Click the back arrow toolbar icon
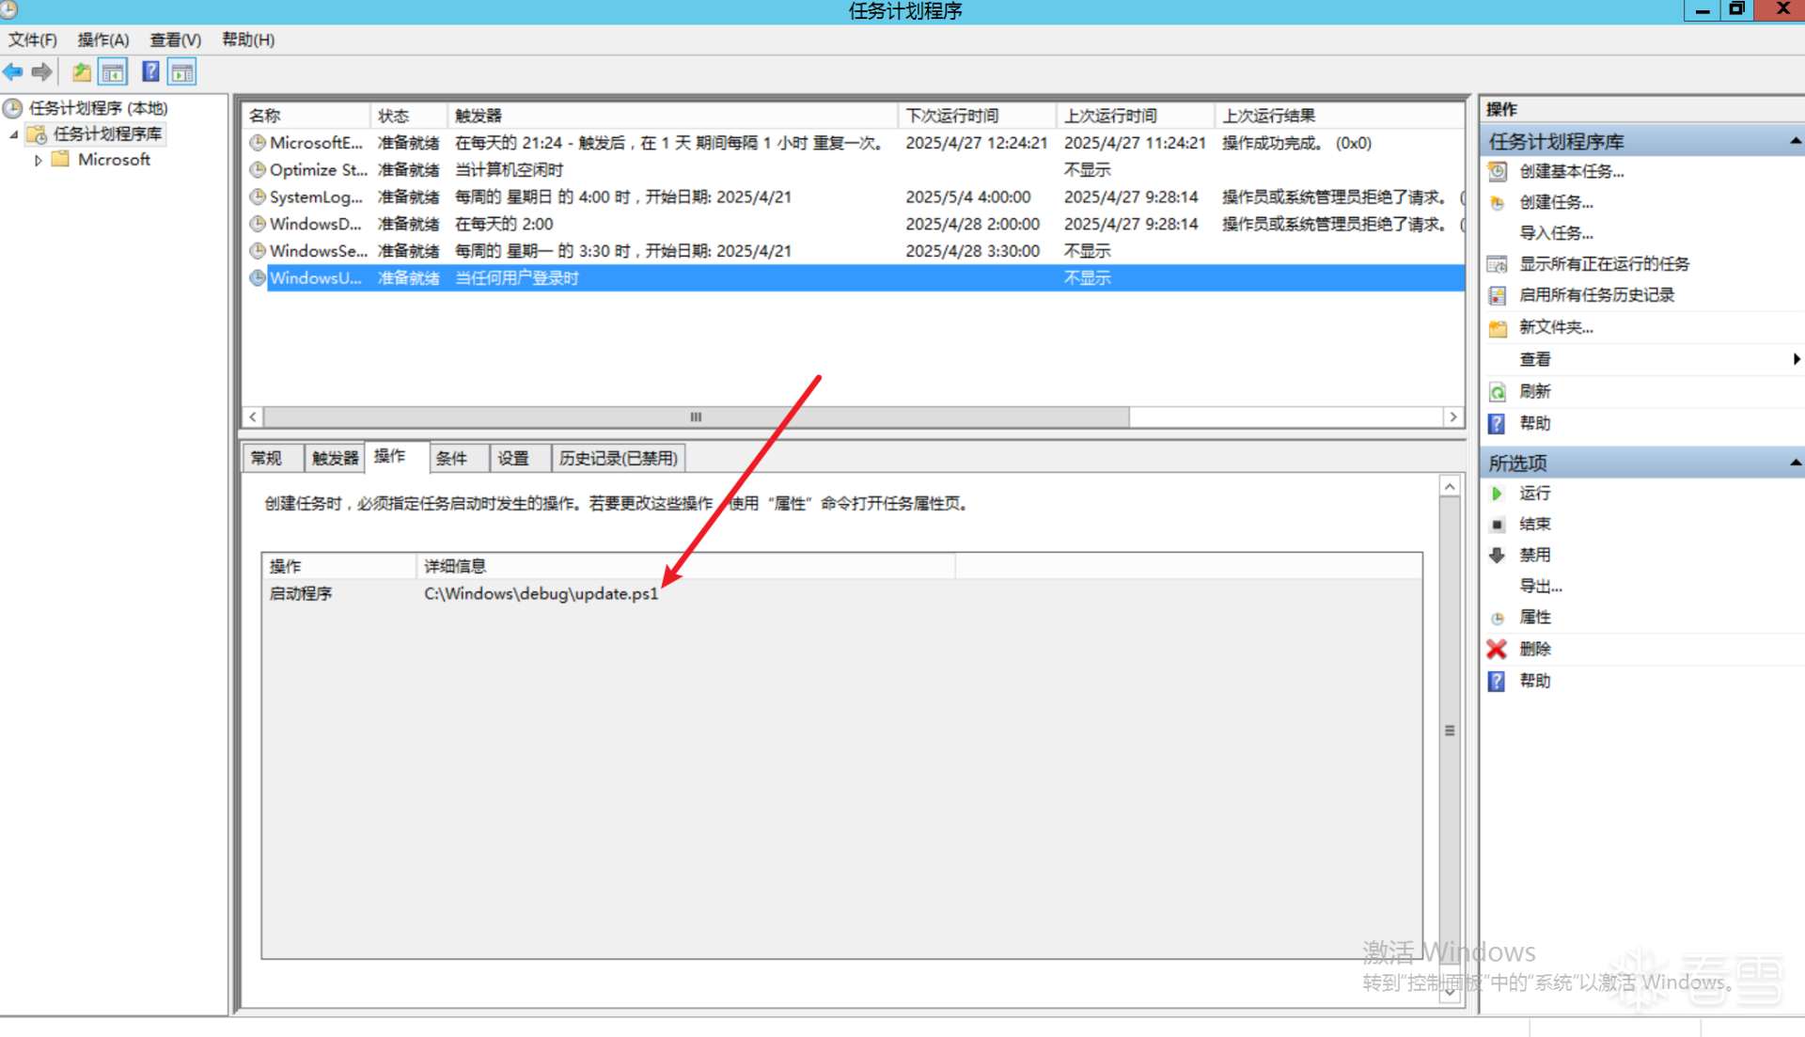 pyautogui.click(x=13, y=71)
